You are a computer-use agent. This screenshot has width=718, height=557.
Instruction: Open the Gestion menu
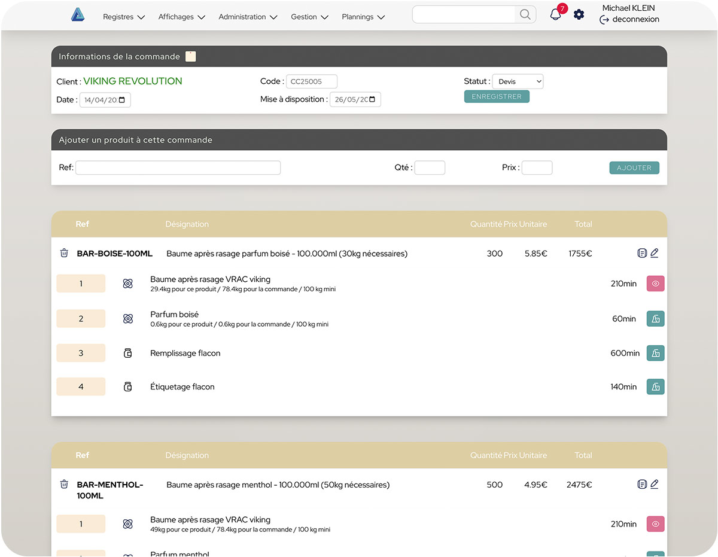[x=309, y=17]
